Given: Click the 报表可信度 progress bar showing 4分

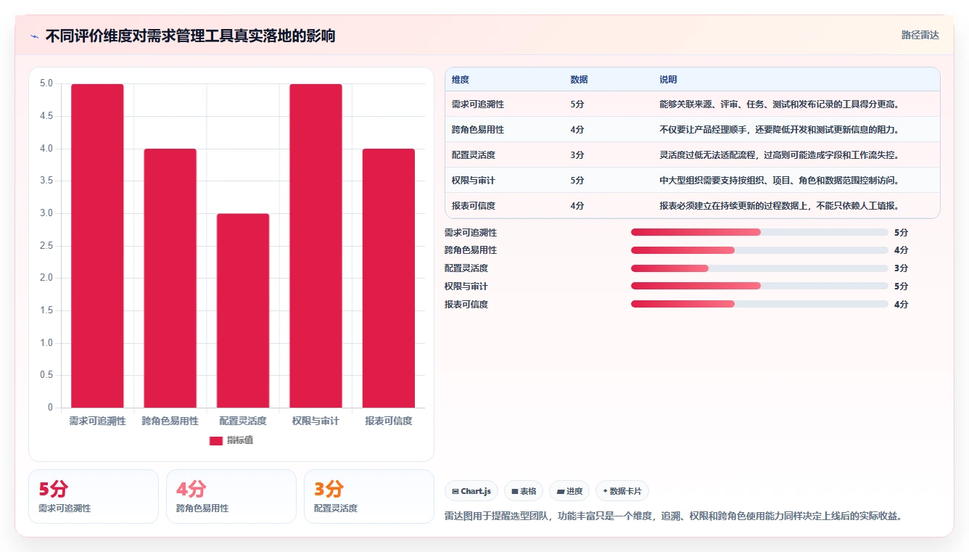Looking at the screenshot, I should click(x=759, y=304).
